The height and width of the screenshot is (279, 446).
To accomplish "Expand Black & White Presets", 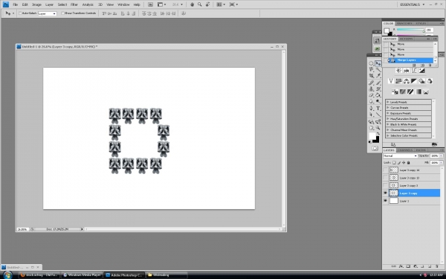I will click(x=387, y=124).
